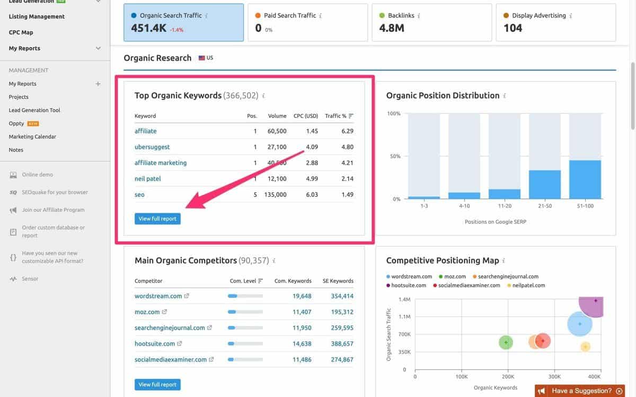This screenshot has width=636, height=397.
Task: Expand My Reports top sidebar section
Action: tap(98, 48)
